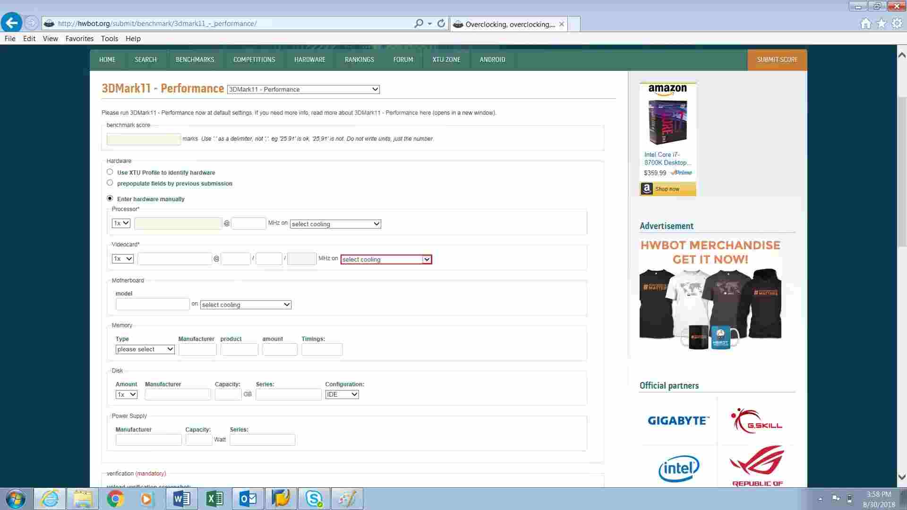Open Internet Explorer from taskbar

(x=50, y=499)
